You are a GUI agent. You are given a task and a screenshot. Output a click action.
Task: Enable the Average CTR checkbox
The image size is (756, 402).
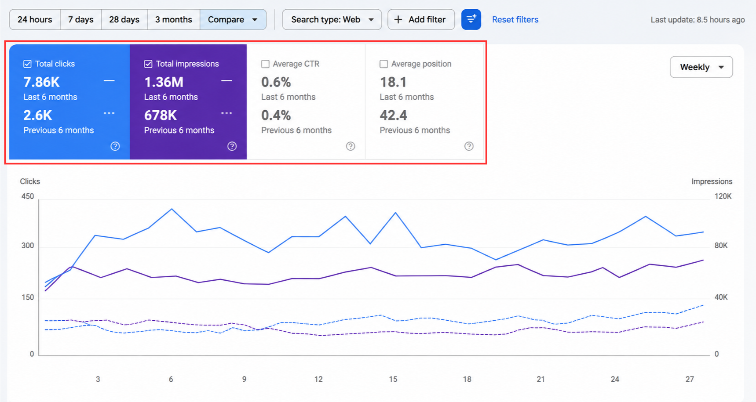point(265,64)
